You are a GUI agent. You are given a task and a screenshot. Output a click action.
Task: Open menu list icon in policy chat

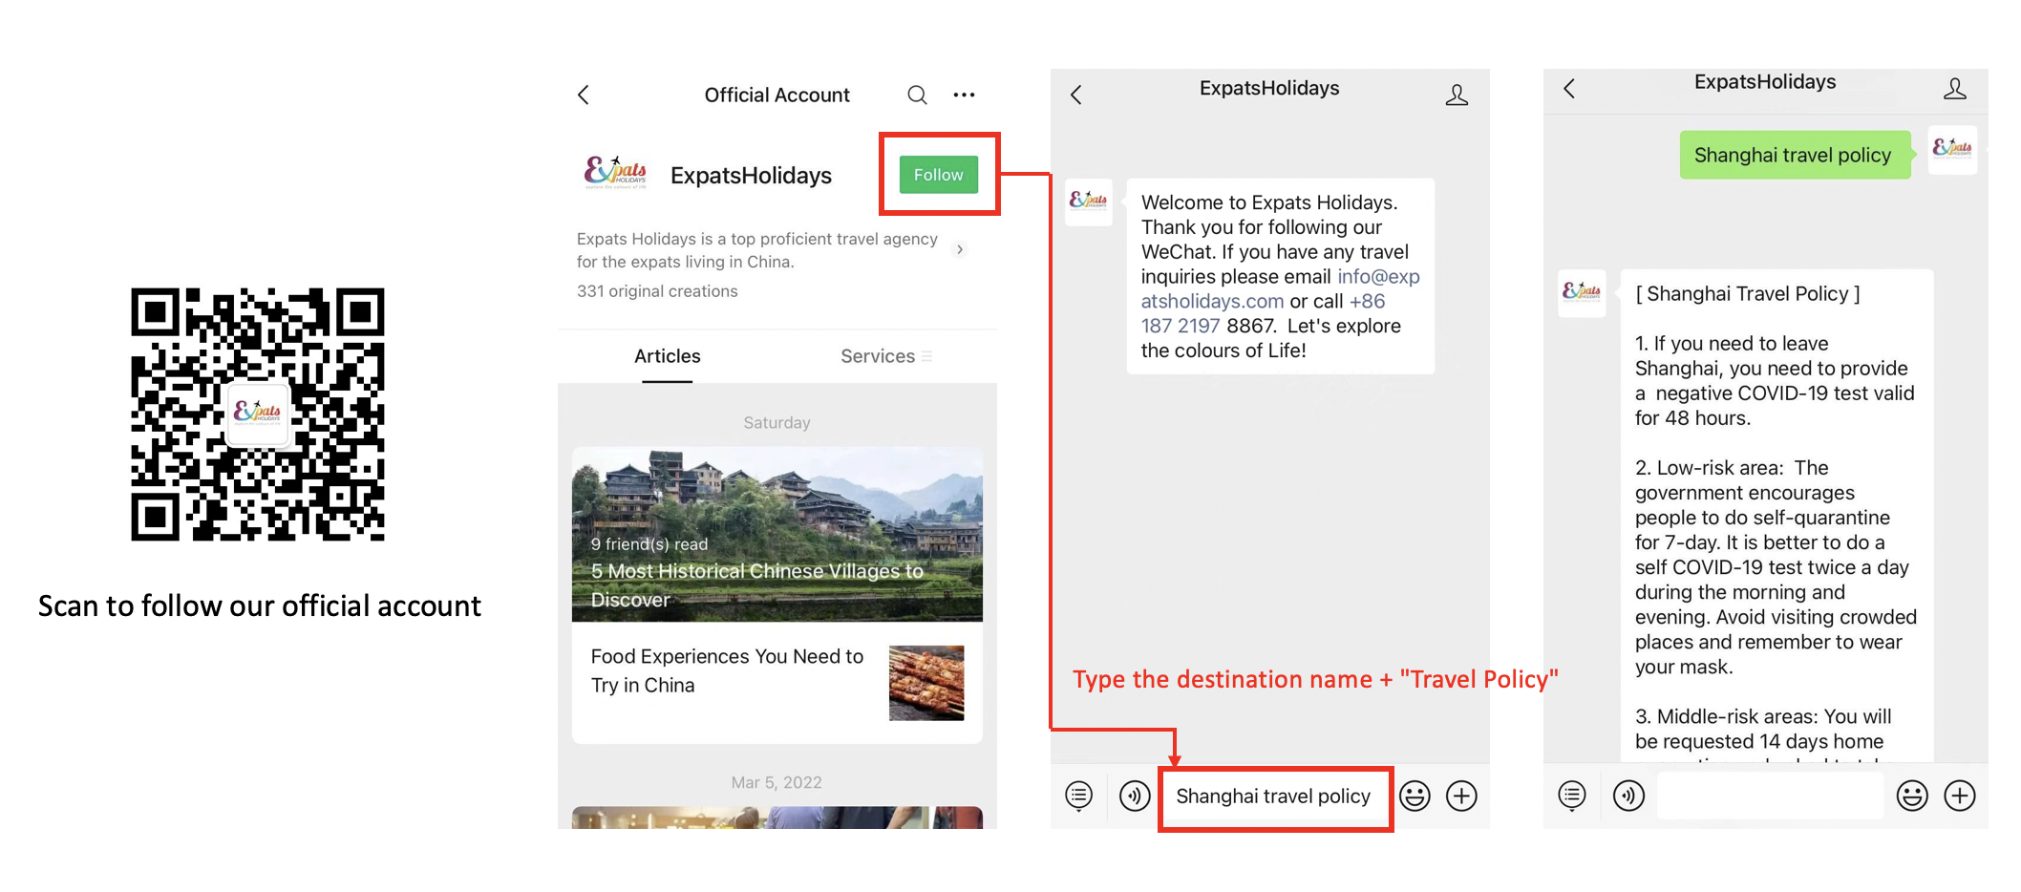point(1572,796)
